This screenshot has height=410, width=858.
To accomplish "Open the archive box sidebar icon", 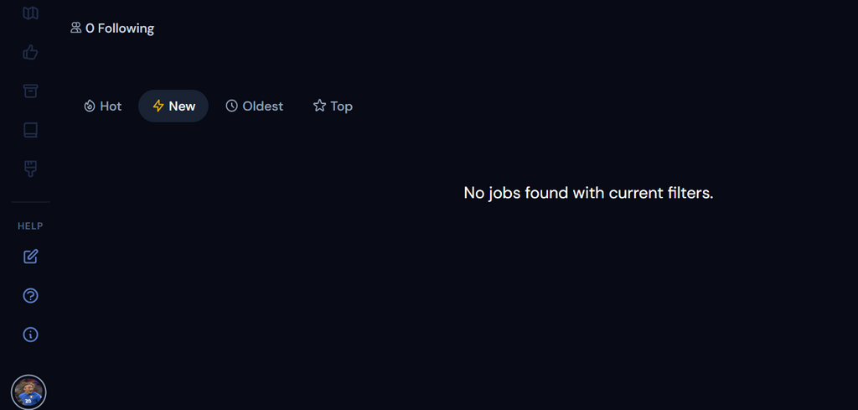I will click(31, 91).
